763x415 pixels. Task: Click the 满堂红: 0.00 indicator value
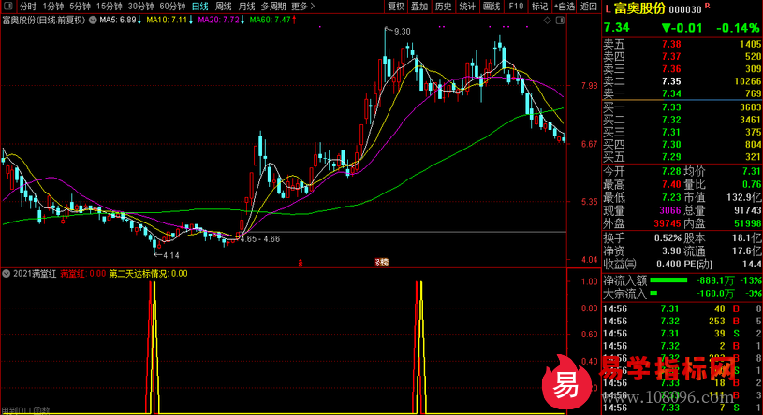(83, 274)
